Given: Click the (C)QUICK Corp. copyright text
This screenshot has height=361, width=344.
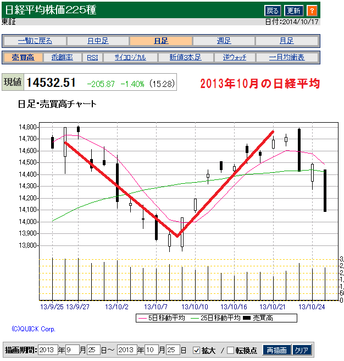Looking at the screenshot, I should (34, 329).
